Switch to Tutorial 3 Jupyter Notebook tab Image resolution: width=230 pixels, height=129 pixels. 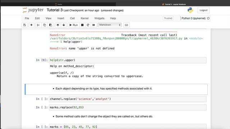[x=174, y=4]
